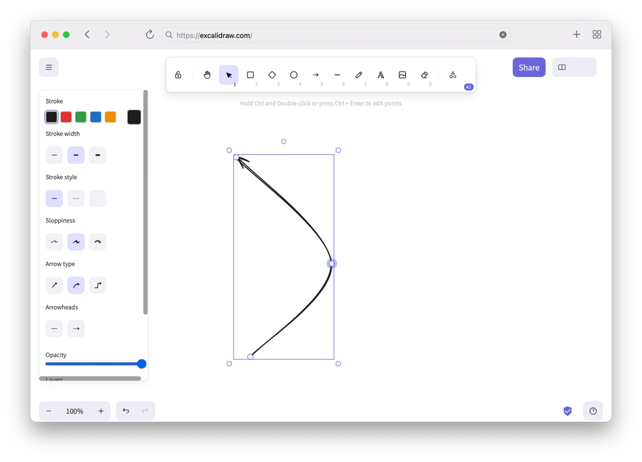Switch sloppiness to architect style
The height and width of the screenshot is (462, 642).
click(54, 241)
